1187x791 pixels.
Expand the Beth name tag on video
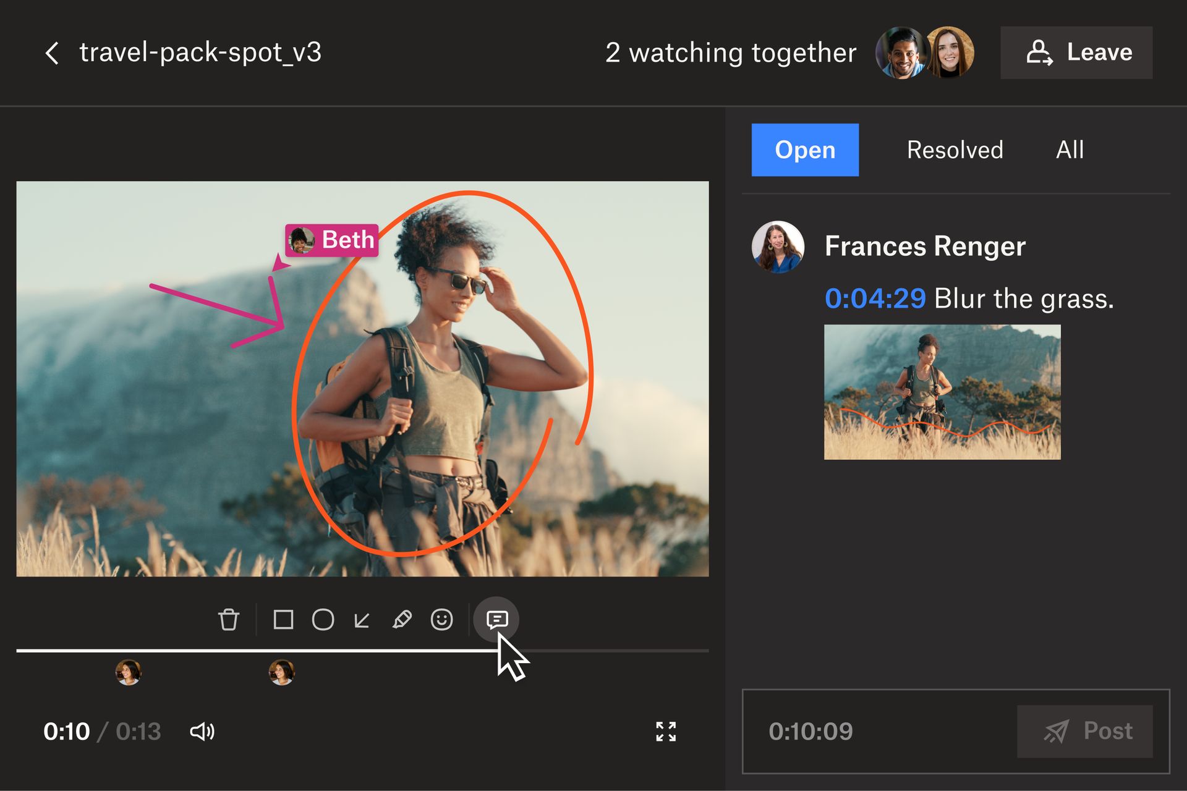click(x=331, y=240)
